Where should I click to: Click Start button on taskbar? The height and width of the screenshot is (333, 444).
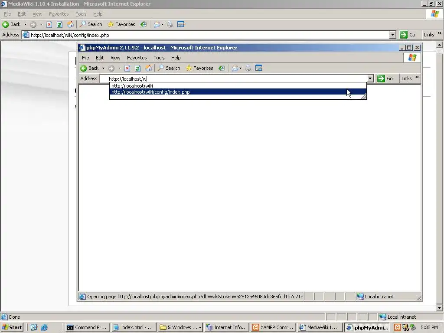(x=12, y=327)
